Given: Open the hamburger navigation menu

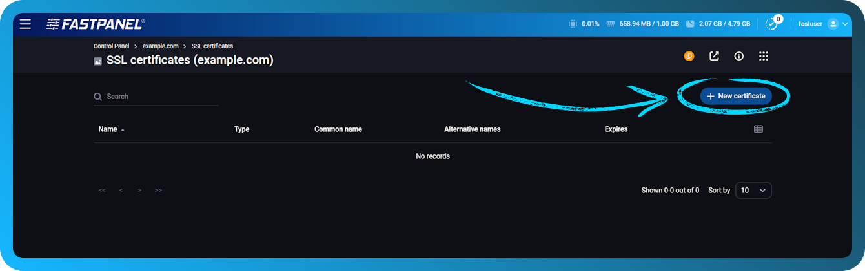Looking at the screenshot, I should (25, 24).
